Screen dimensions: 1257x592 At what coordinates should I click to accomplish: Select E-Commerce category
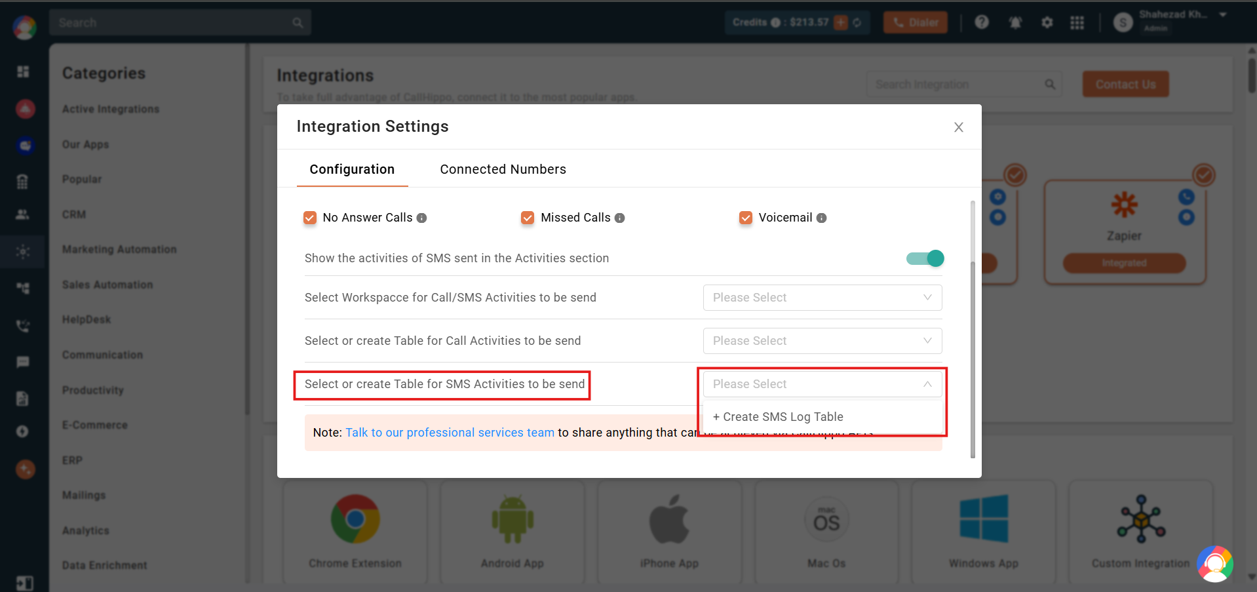(x=95, y=425)
